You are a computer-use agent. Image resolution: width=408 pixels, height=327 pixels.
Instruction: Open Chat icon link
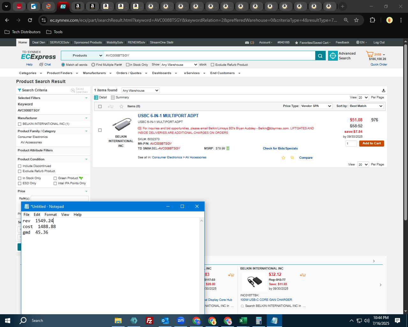(x=41, y=65)
